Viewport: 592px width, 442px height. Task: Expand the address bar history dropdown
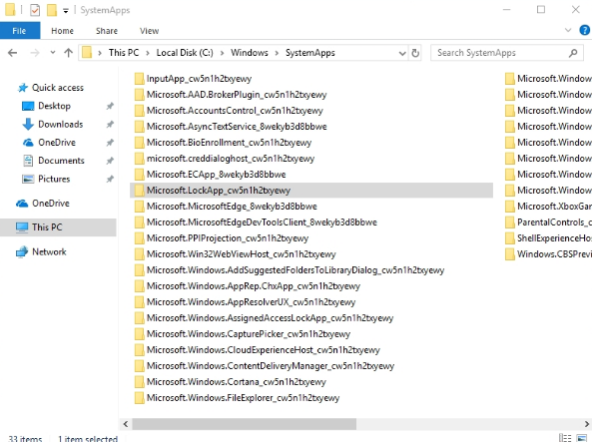tap(402, 53)
